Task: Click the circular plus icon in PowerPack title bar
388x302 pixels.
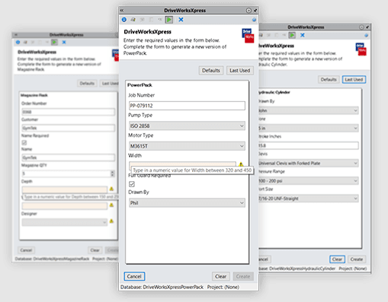Action: pos(249,11)
